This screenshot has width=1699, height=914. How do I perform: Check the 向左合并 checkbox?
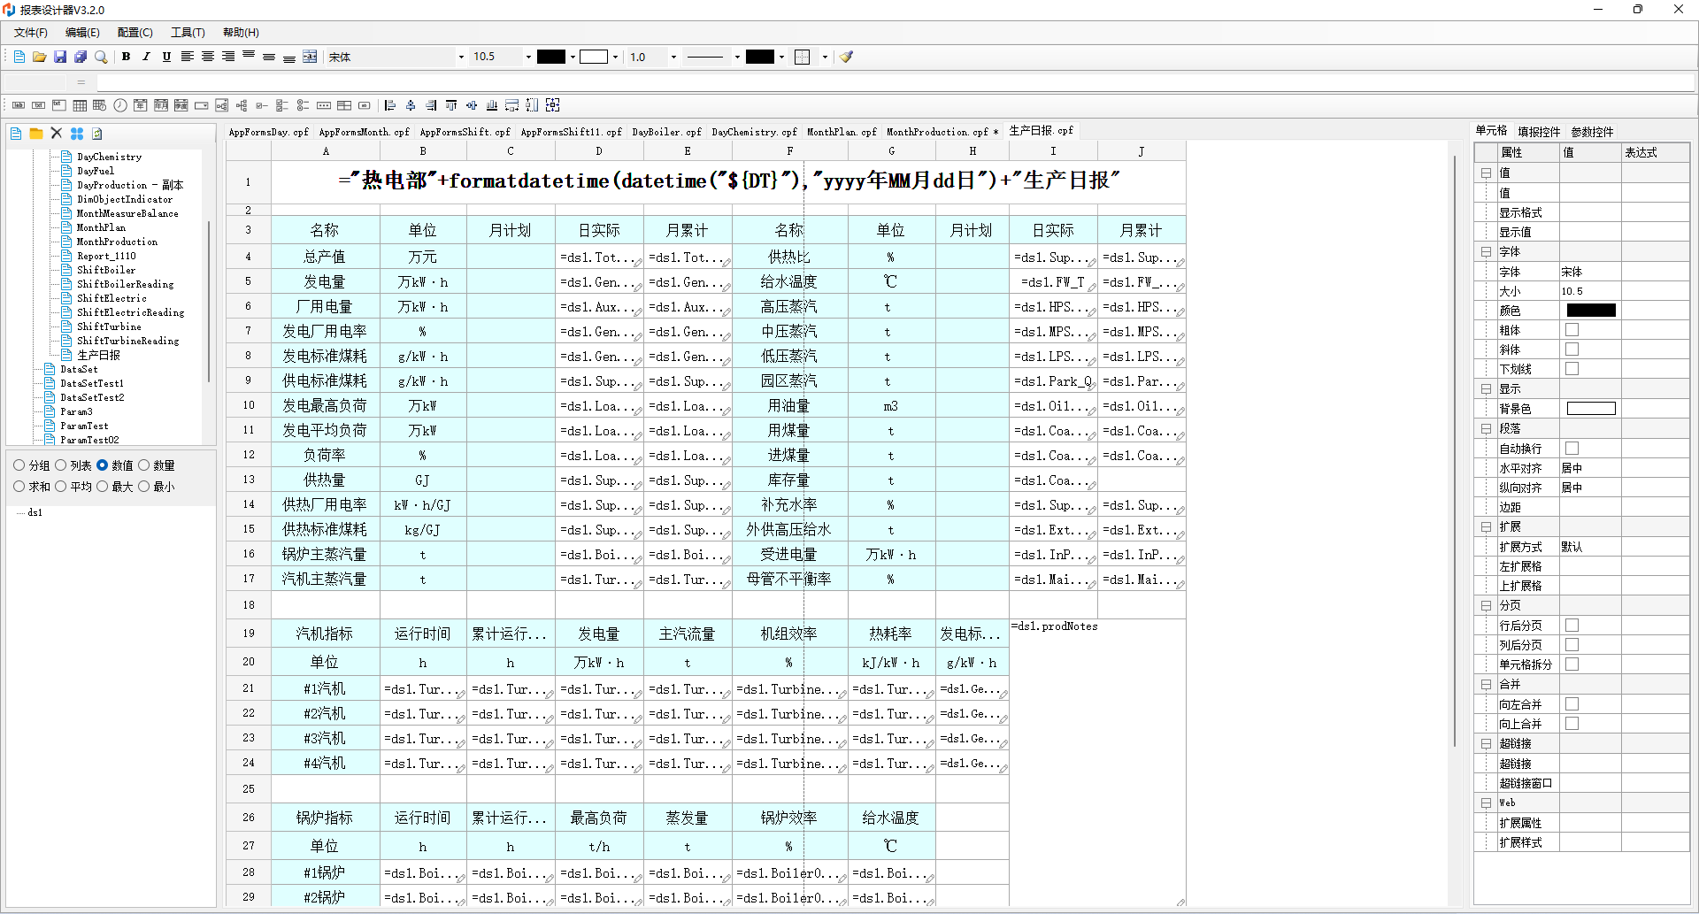(x=1572, y=704)
